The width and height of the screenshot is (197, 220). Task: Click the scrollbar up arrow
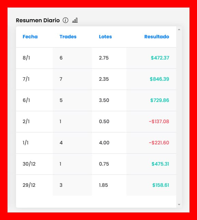(x=179, y=29)
